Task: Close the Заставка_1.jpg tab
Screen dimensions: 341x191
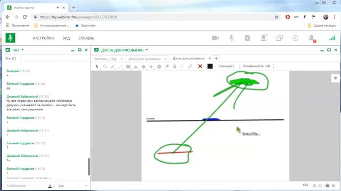Action: [x=121, y=59]
